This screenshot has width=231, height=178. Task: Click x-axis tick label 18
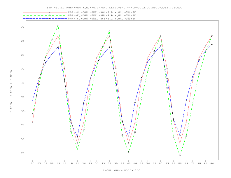point(71,163)
